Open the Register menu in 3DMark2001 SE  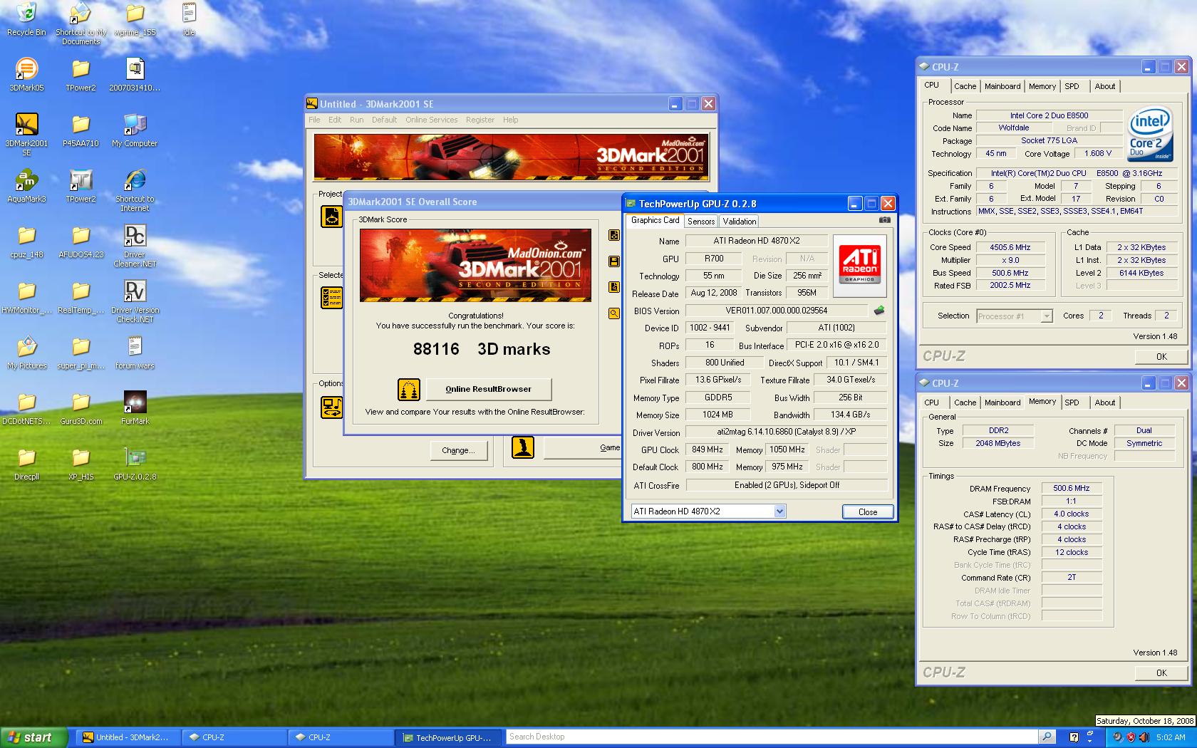[x=480, y=120]
